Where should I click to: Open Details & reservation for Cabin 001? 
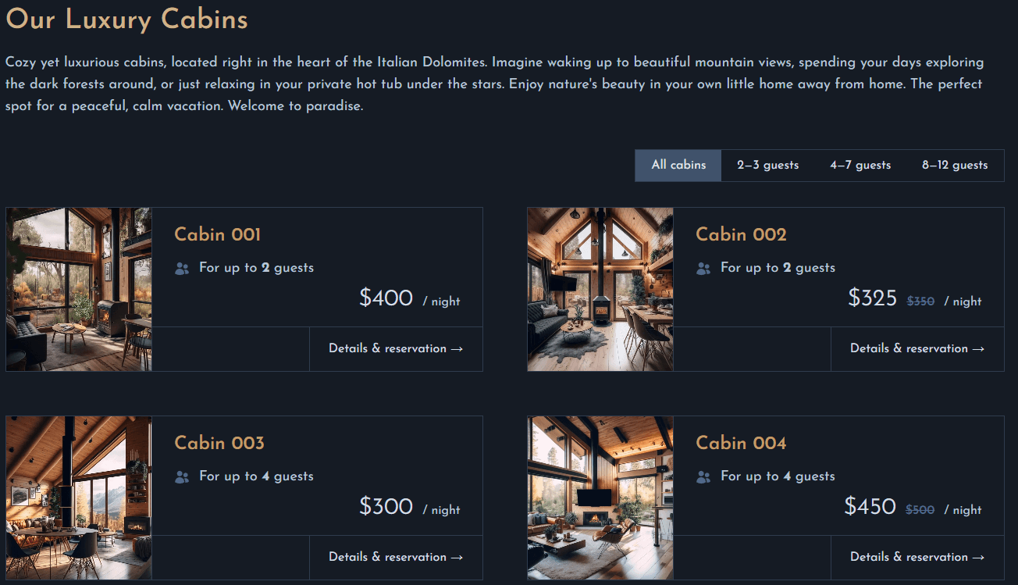(396, 349)
